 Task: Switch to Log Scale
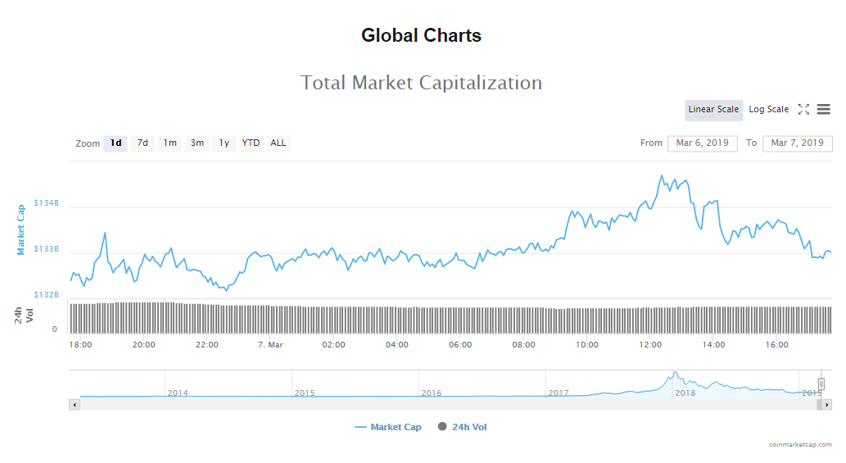pyautogui.click(x=768, y=110)
